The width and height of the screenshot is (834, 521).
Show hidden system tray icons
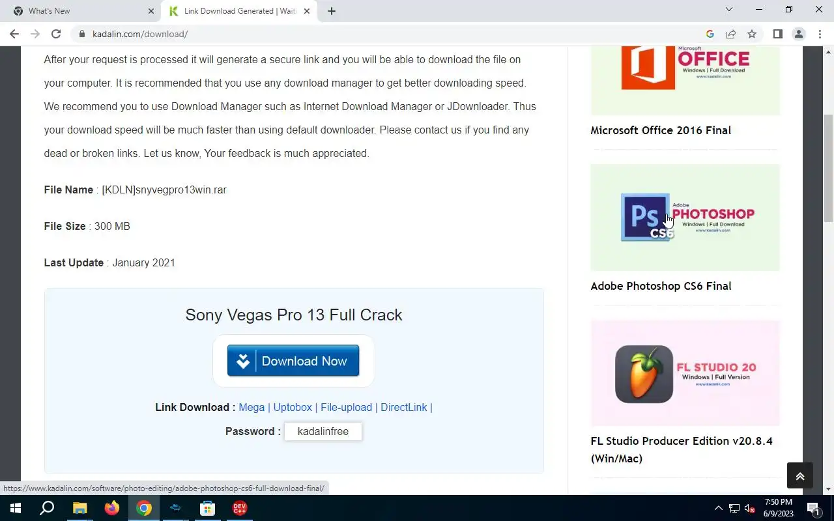tap(719, 508)
